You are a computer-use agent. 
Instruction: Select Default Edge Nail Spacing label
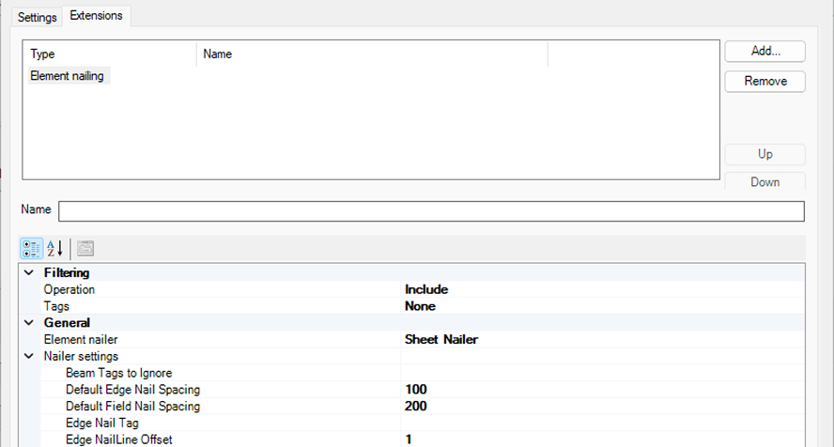coord(133,390)
